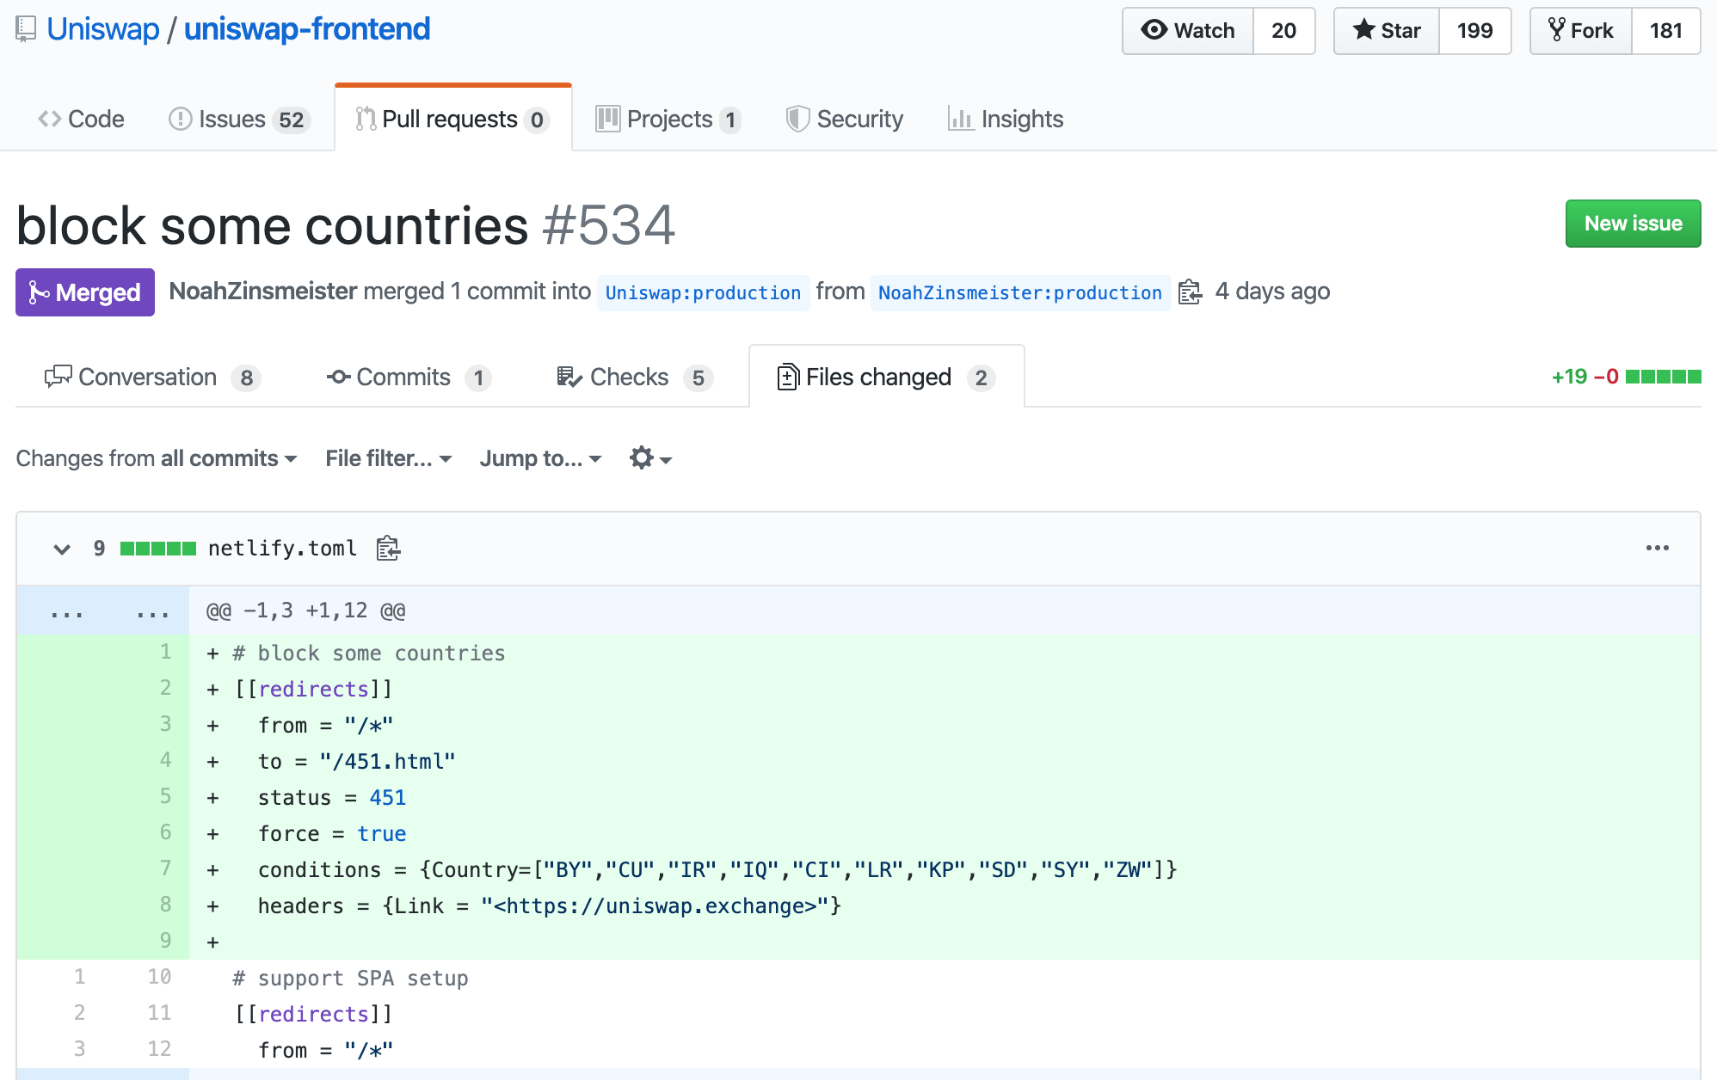Select the Files changed tab
Image resolution: width=1717 pixels, height=1080 pixels.
pyautogui.click(x=886, y=377)
